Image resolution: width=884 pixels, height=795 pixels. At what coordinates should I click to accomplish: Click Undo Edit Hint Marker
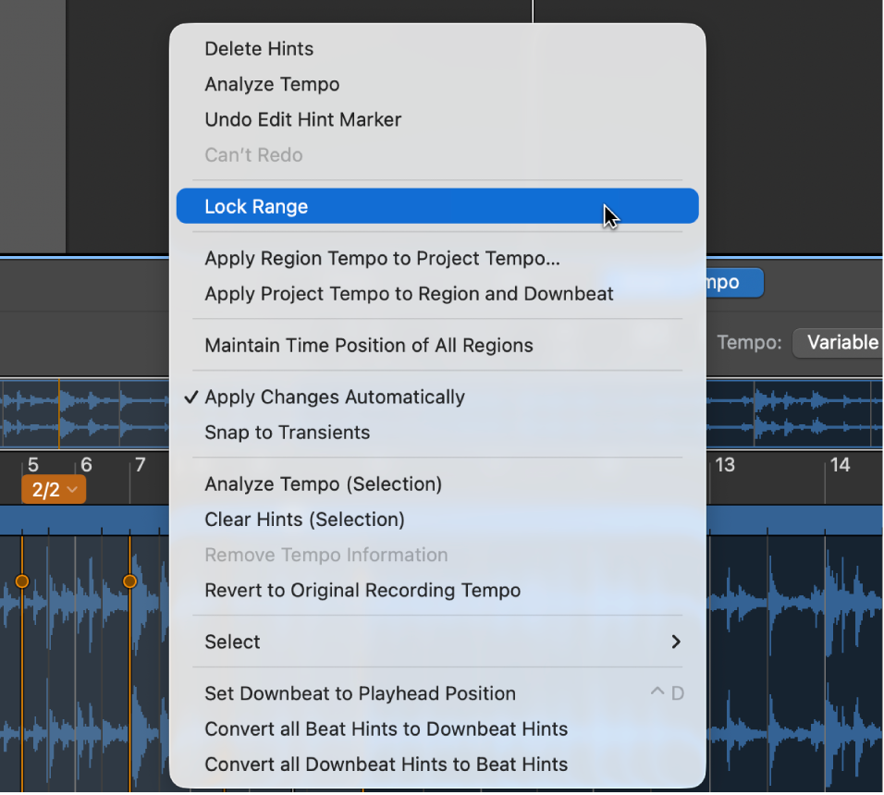[x=437, y=120]
